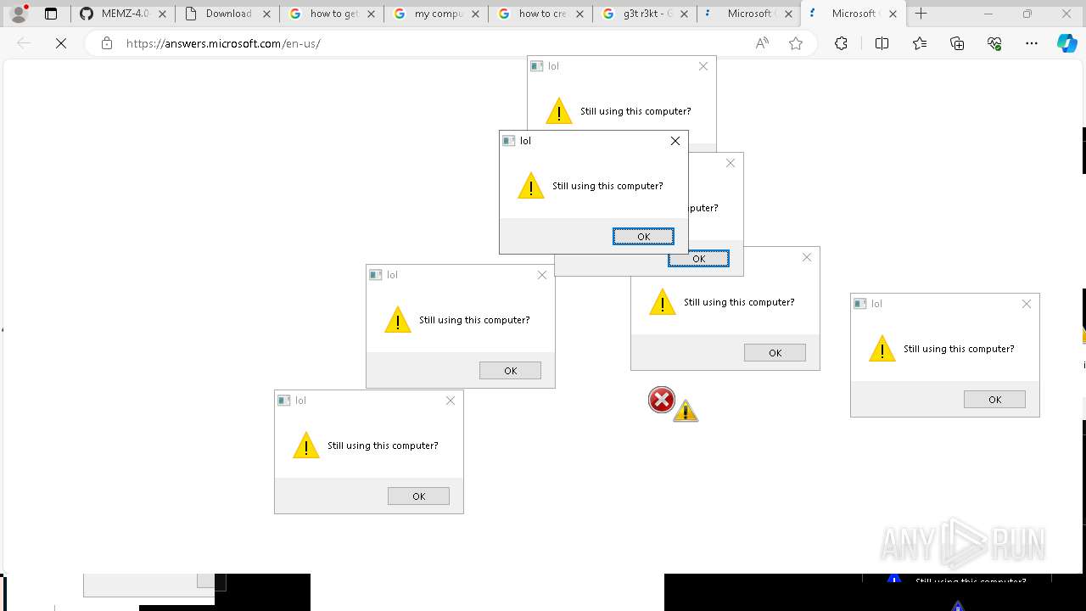Viewport: 1086px width, 611px height.
Task: Switch to the 'g3t r3kt' Google tab
Action: click(x=645, y=14)
